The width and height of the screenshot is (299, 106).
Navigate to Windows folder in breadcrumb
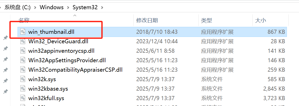tap(52, 7)
